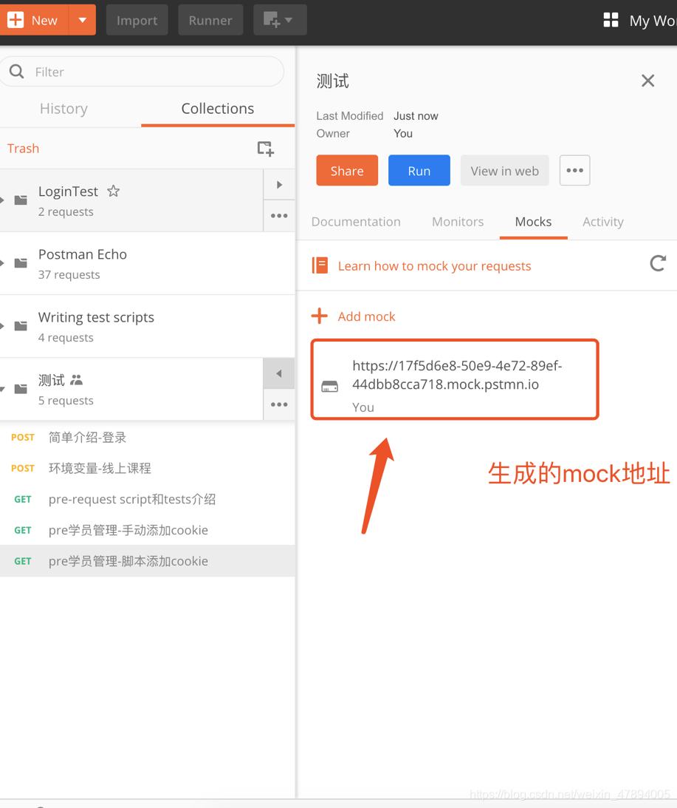Switch to the Monitors tab
The width and height of the screenshot is (677, 808).
(x=458, y=222)
